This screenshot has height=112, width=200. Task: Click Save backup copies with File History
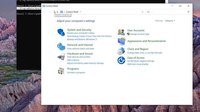click(89, 36)
